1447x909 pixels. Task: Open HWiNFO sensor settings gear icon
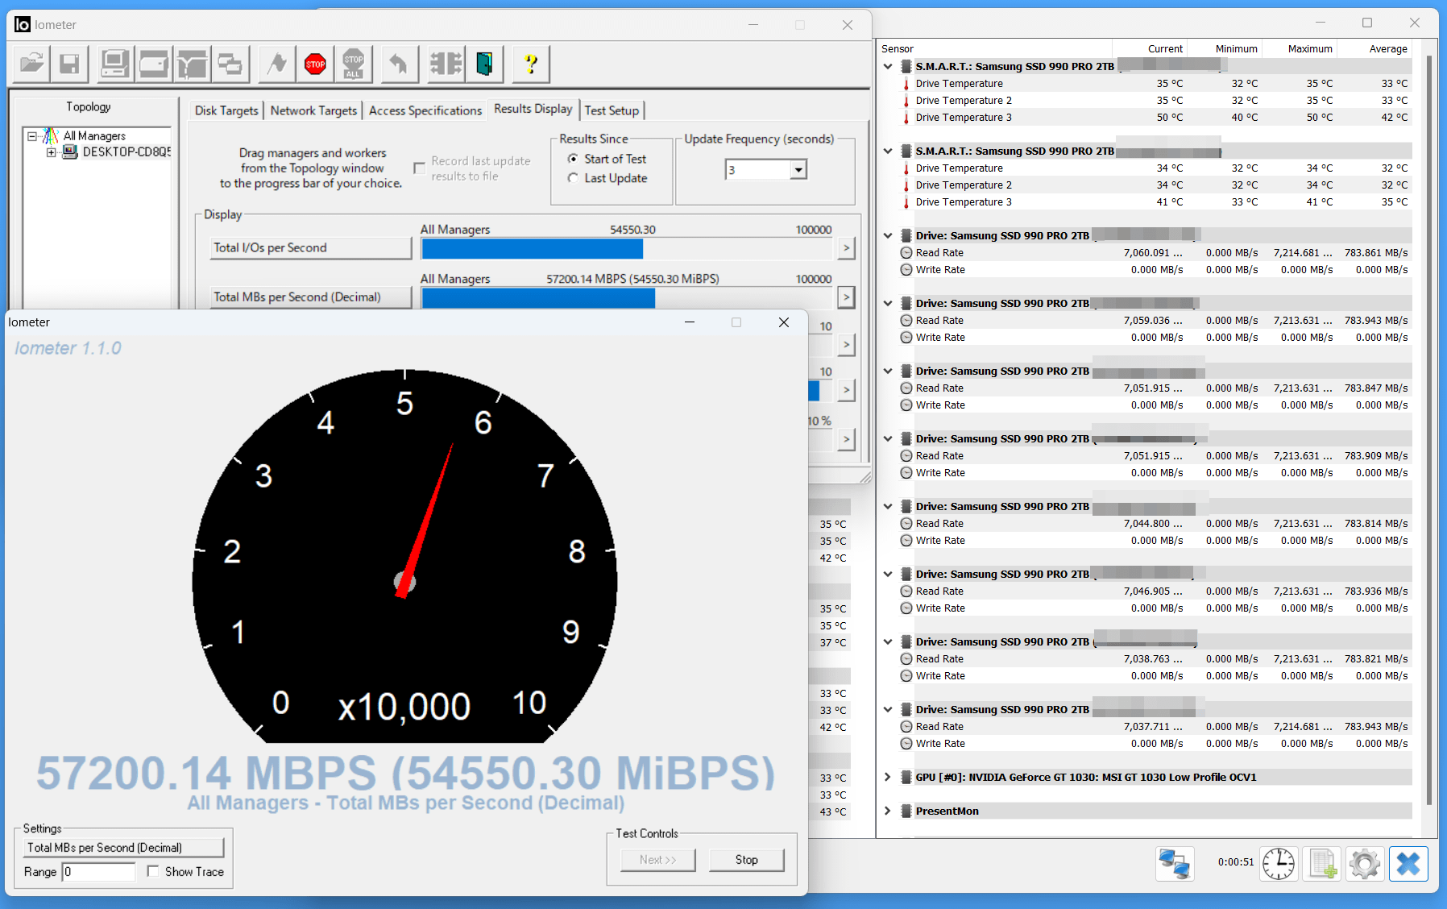[x=1365, y=864]
